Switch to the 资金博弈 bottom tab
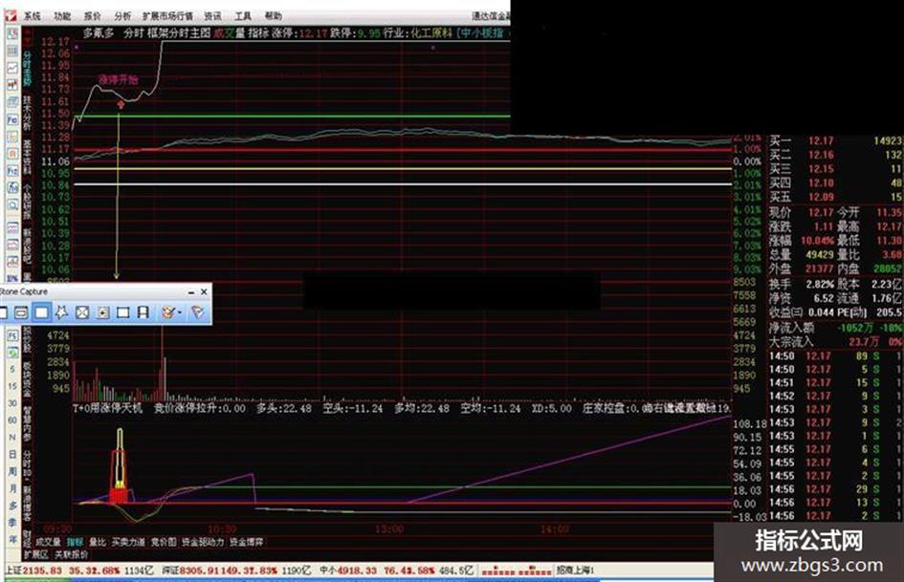Image resolution: width=904 pixels, height=582 pixels. click(246, 543)
